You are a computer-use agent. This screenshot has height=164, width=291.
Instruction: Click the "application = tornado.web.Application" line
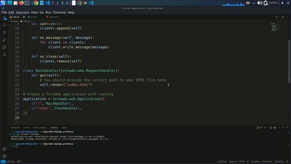click(64, 99)
